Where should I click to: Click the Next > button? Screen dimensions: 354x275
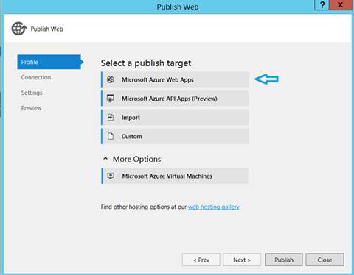click(x=242, y=260)
